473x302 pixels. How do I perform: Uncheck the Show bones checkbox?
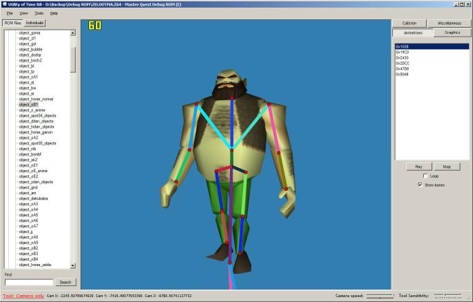tap(420, 185)
